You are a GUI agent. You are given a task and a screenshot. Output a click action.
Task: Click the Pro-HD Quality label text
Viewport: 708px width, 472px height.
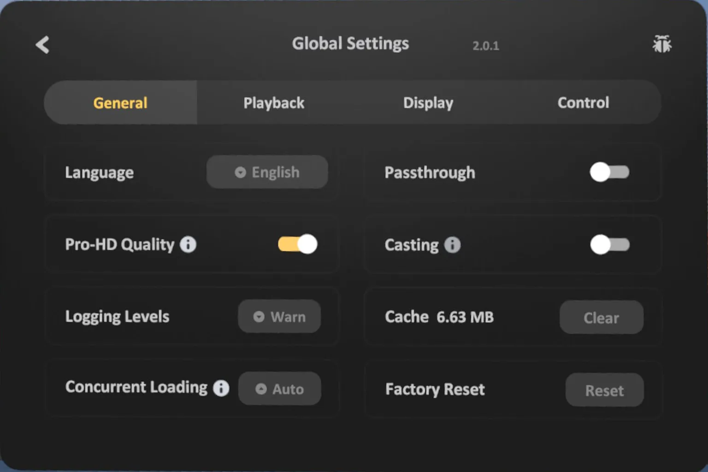pyautogui.click(x=120, y=244)
